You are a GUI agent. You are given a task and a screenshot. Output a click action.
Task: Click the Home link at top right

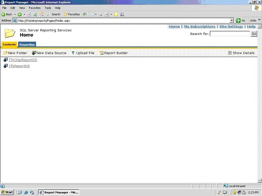174,26
